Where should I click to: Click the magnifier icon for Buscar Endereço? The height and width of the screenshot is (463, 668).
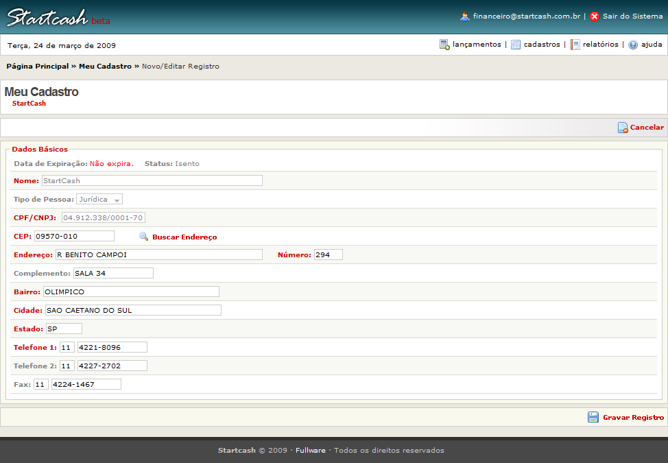click(143, 237)
